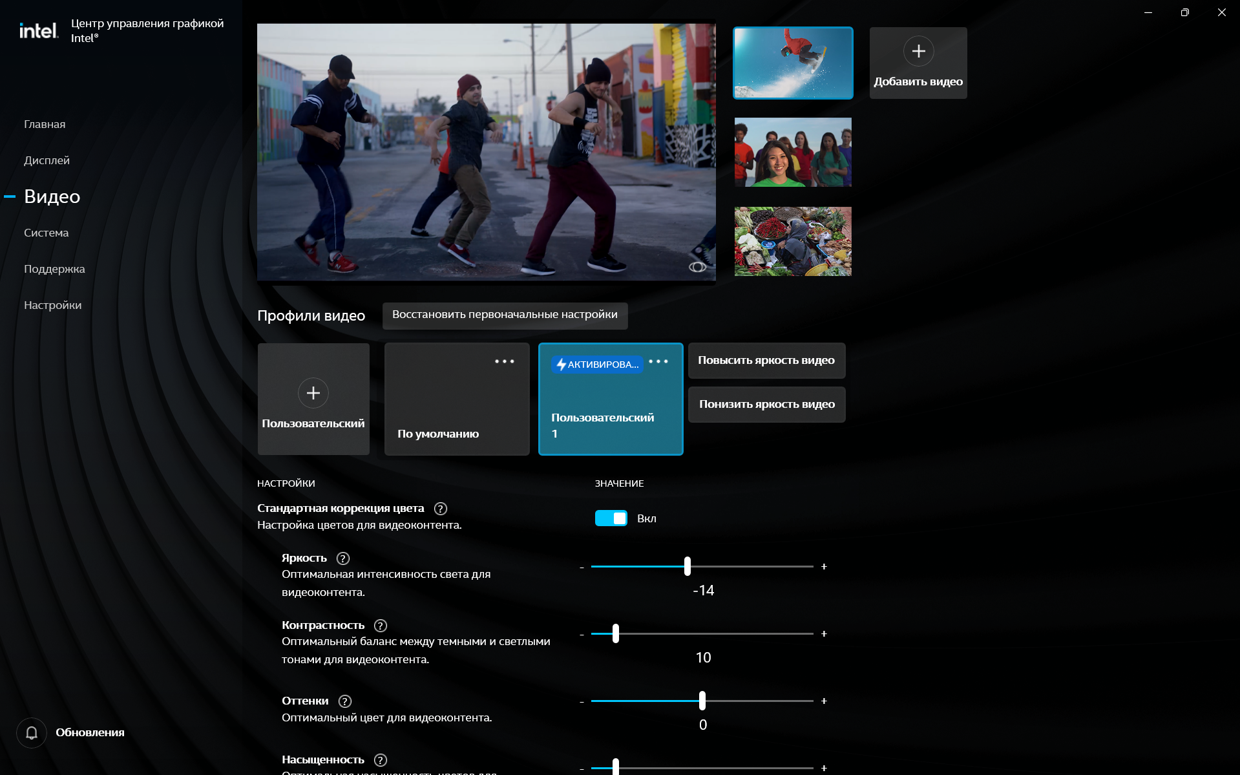Open three-dot menu on Default profile
Screen dimensions: 1240x775
(505, 361)
